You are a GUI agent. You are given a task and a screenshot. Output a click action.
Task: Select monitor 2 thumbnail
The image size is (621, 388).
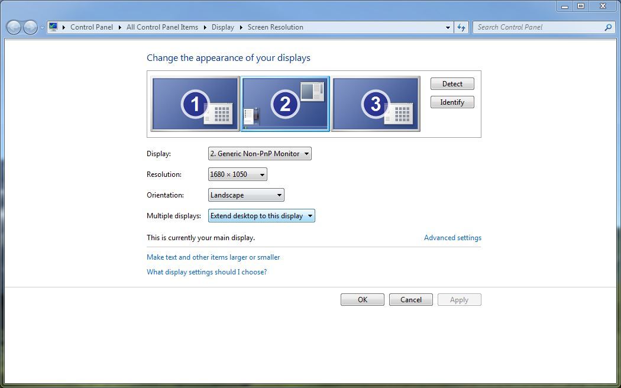285,104
